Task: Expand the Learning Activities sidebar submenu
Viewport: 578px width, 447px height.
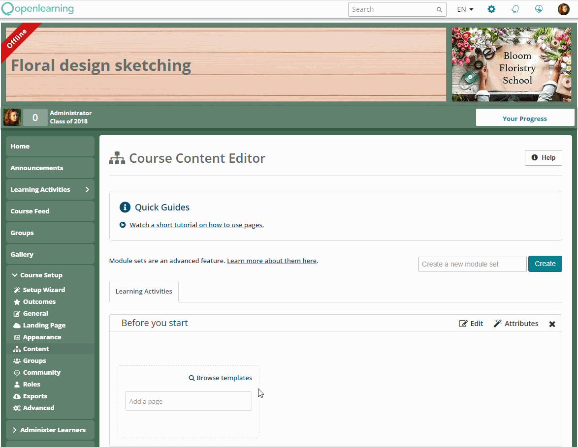Action: (87, 189)
